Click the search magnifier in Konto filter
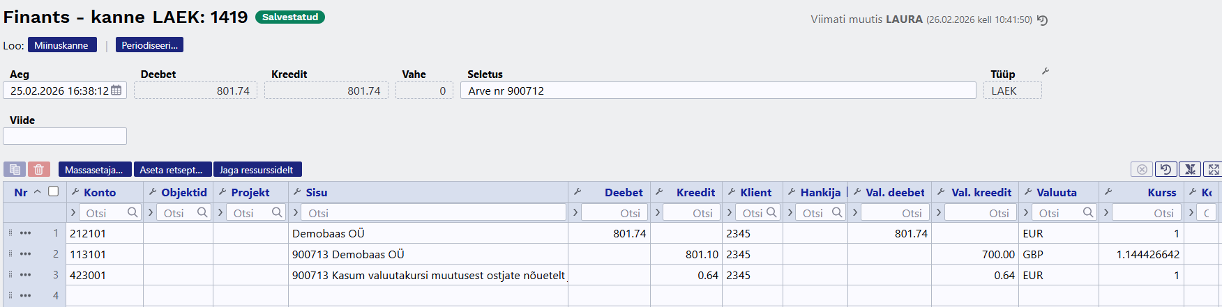The image size is (1222, 307). click(133, 212)
